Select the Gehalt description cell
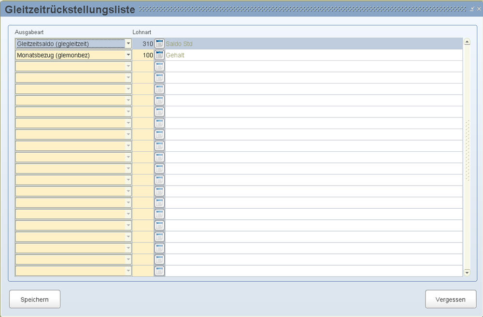Screen dimensions: 483x317 point(313,55)
